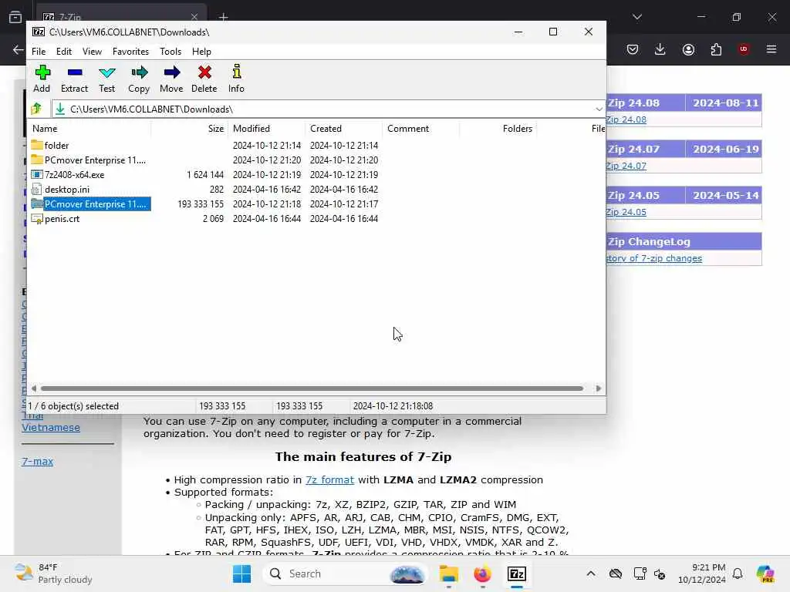Show hidden system tray icons
Viewport: 790px width, 592px height.
[591, 573]
